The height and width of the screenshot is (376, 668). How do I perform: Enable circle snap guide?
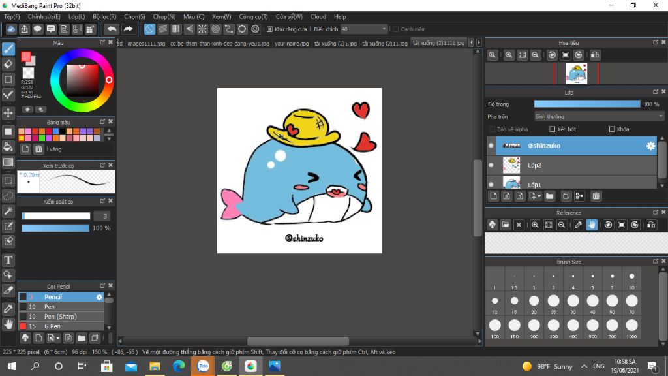coord(215,29)
